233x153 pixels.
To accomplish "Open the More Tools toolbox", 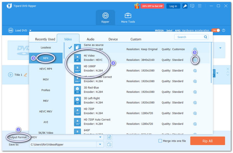I will point(128,15).
